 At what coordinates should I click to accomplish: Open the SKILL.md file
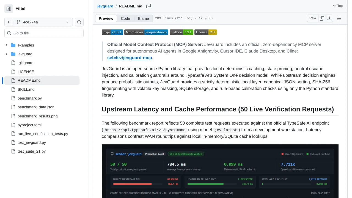[x=26, y=89]
